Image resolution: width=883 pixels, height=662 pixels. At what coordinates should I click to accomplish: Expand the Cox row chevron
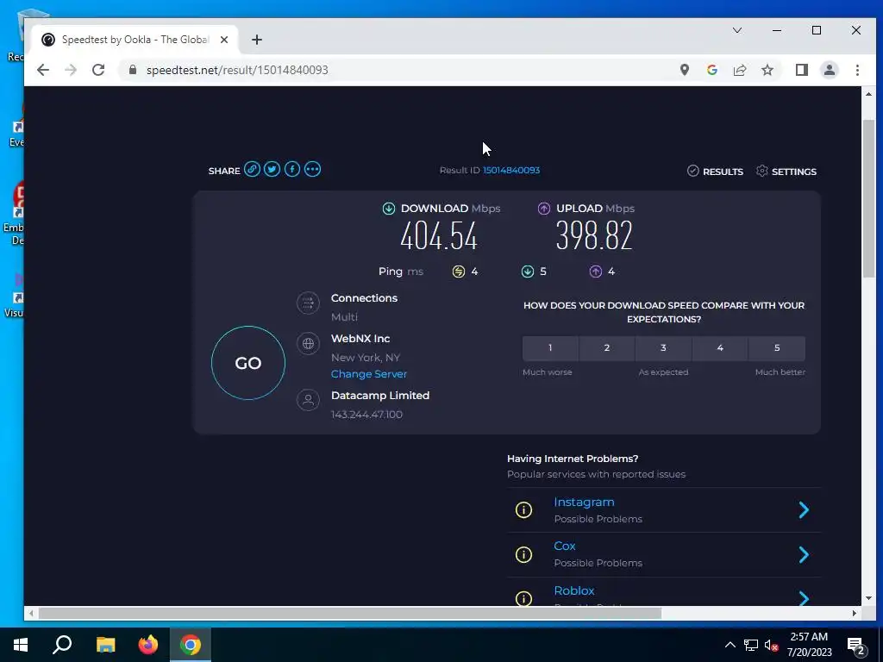[805, 554]
